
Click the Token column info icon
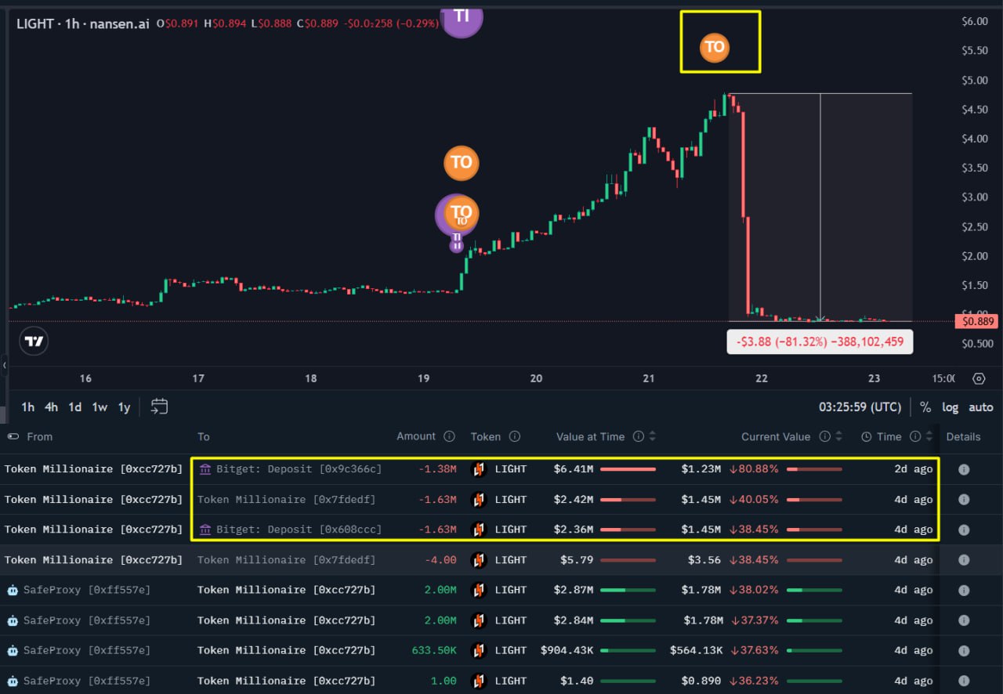(x=515, y=436)
